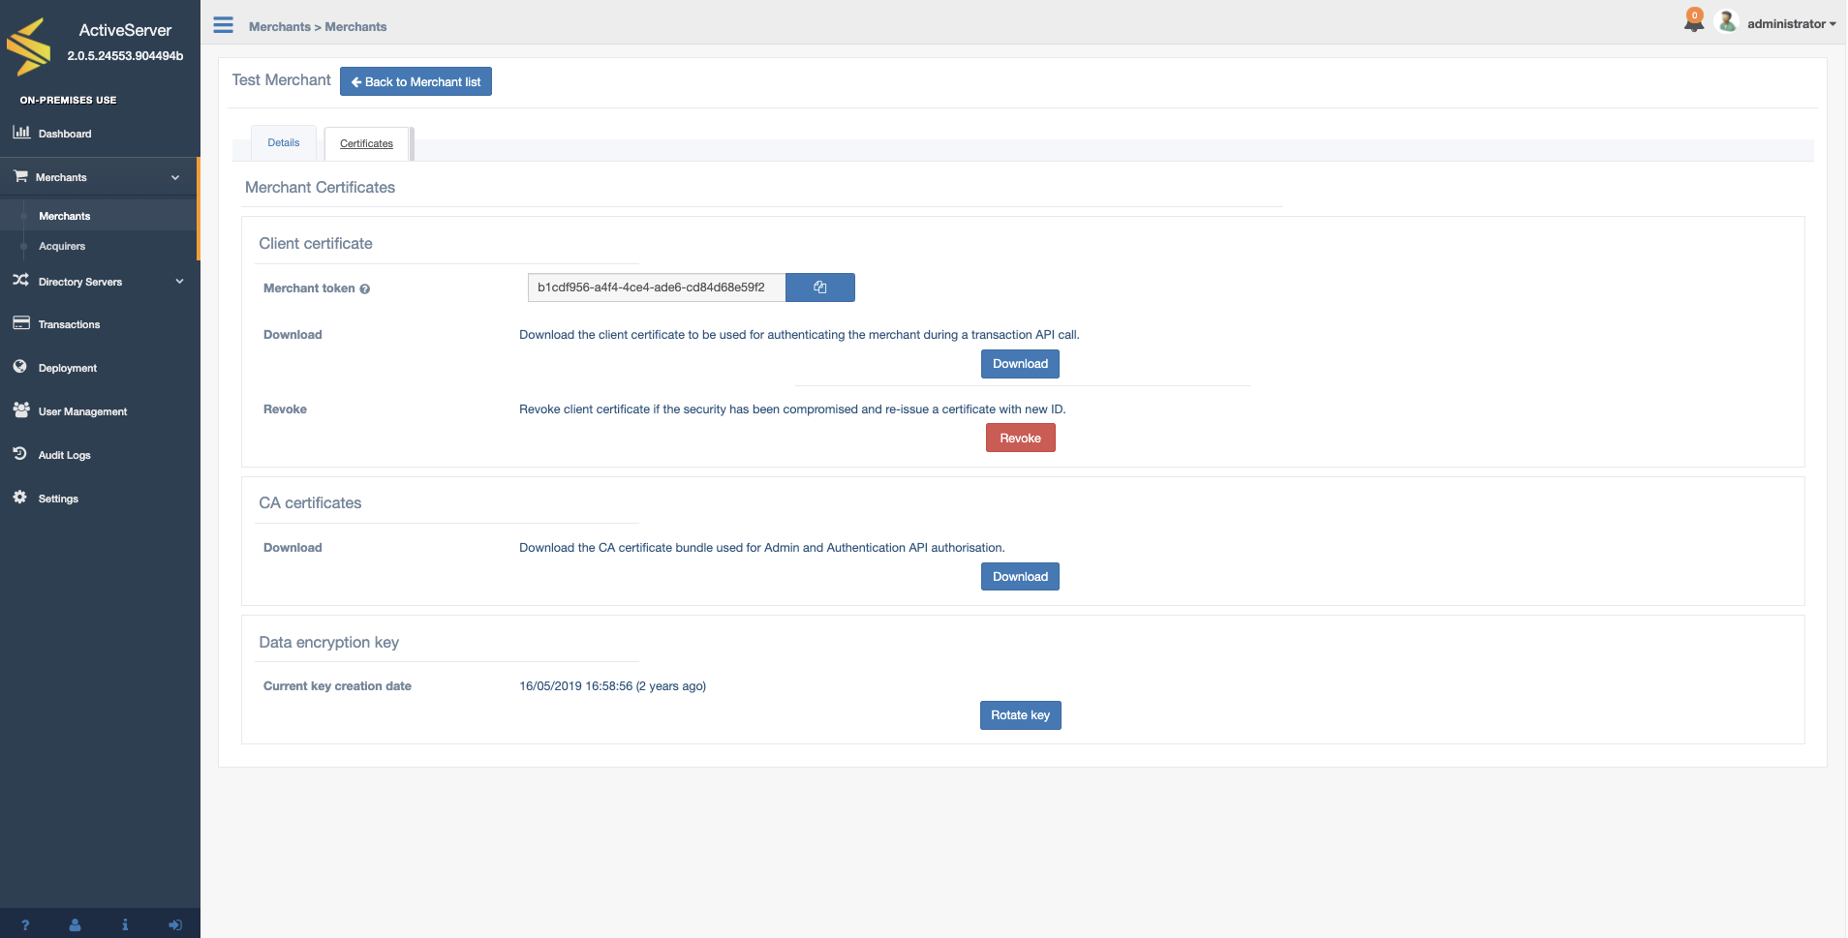Screen dimensions: 1848x938
Task: Click the Data encryption key heading
Action: coord(328,643)
